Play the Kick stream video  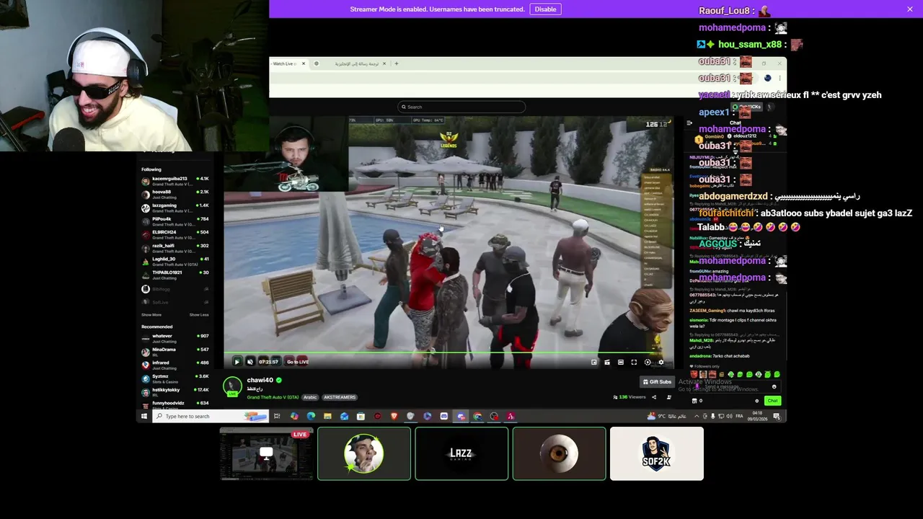[237, 362]
